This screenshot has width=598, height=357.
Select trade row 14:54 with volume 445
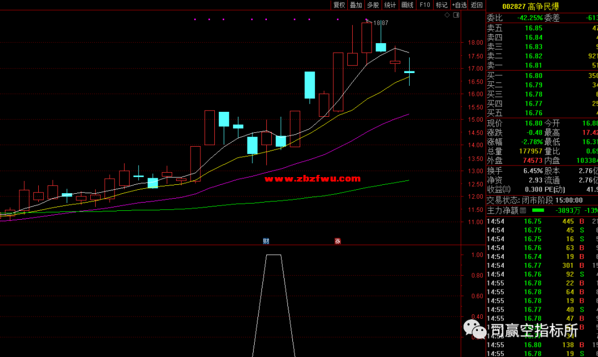tap(542, 221)
